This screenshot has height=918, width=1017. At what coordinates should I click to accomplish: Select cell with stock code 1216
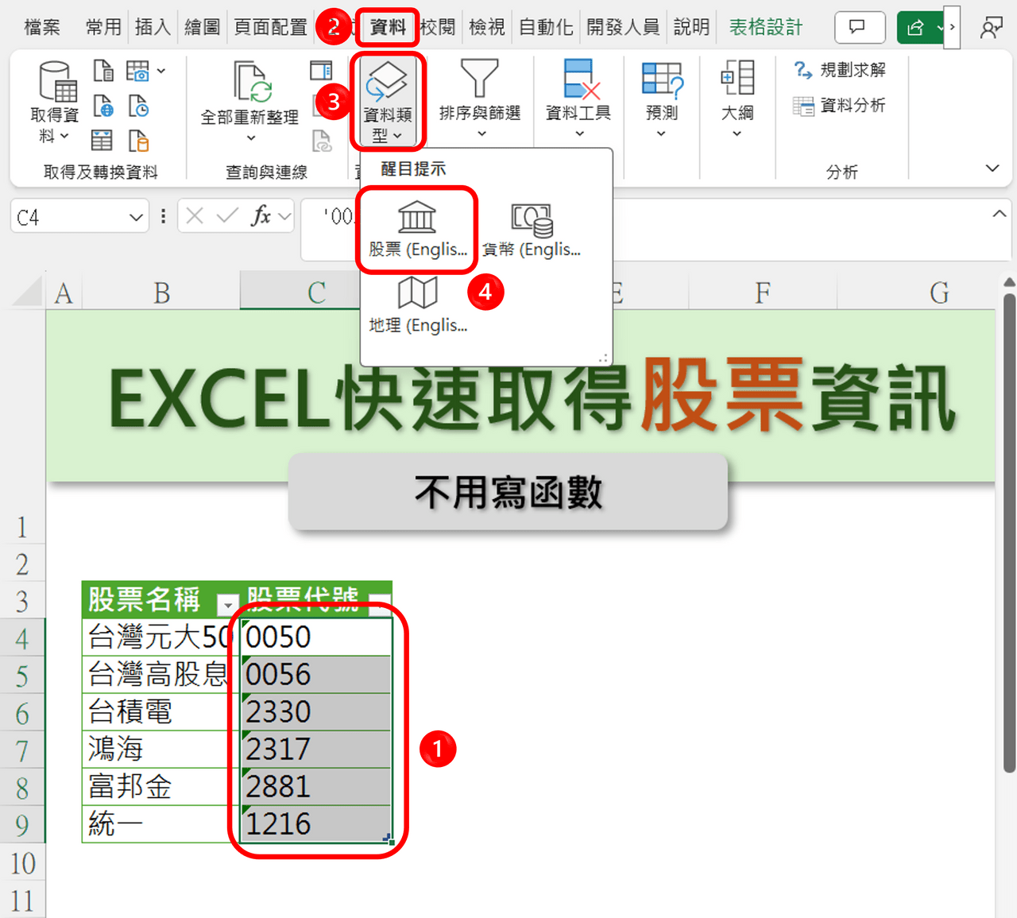(315, 823)
